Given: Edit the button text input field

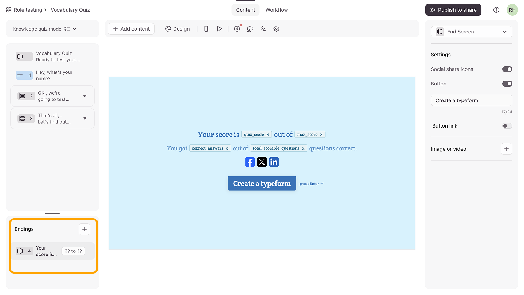Looking at the screenshot, I should pos(472,100).
